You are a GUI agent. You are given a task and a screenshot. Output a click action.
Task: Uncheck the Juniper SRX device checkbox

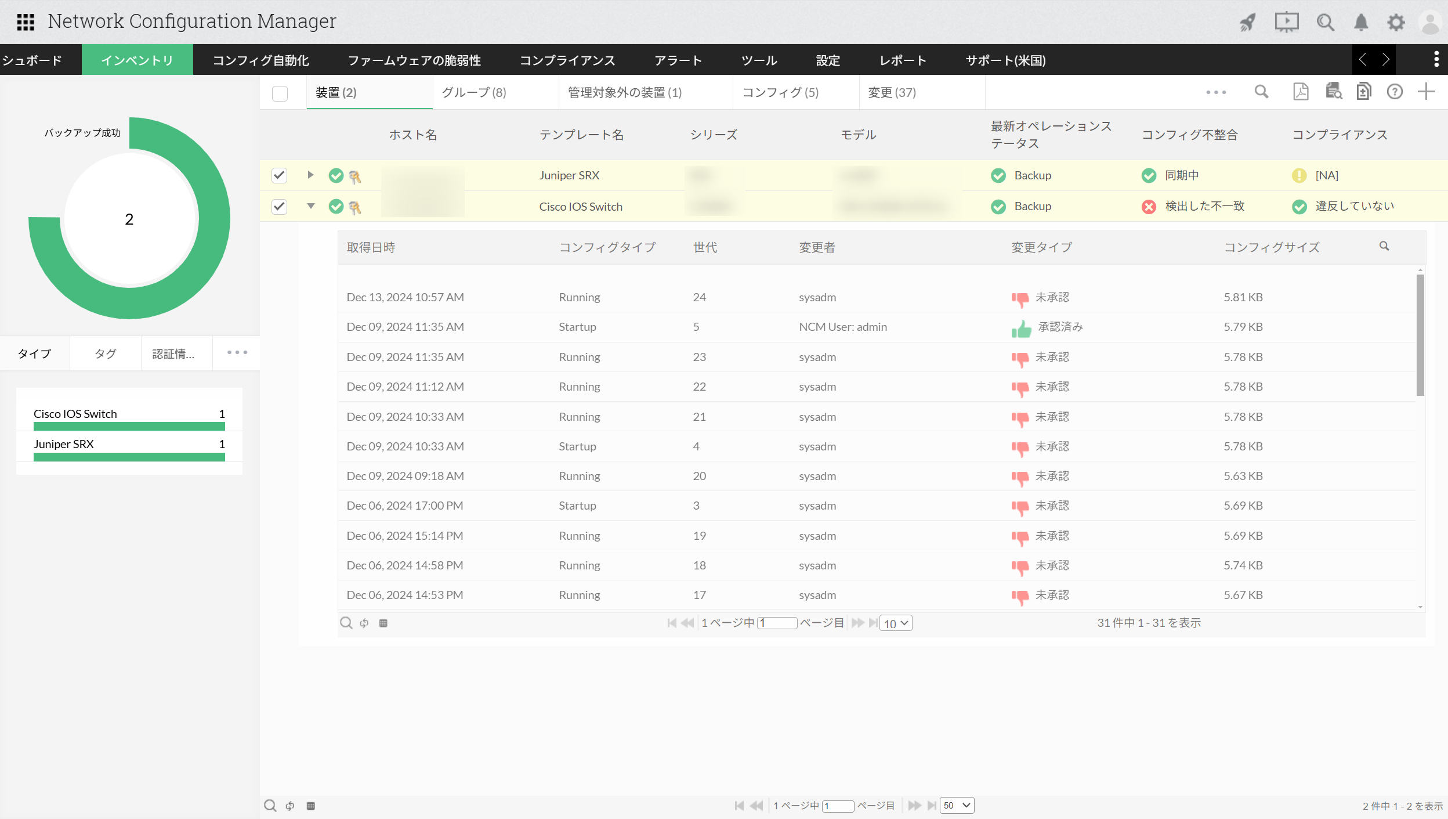pos(280,175)
